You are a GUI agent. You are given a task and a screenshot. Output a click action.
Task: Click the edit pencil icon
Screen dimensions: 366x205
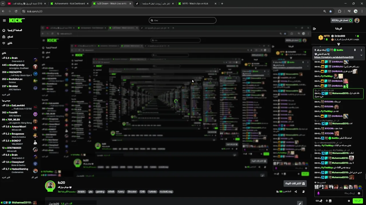tap(300, 203)
